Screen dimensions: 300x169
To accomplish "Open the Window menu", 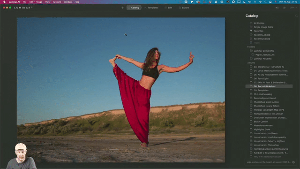I will tap(67, 2).
